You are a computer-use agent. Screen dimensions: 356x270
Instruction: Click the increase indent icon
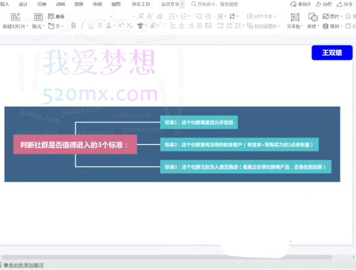pyautogui.click(x=208, y=16)
